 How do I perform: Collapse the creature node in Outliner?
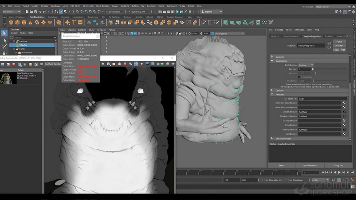point(14,41)
